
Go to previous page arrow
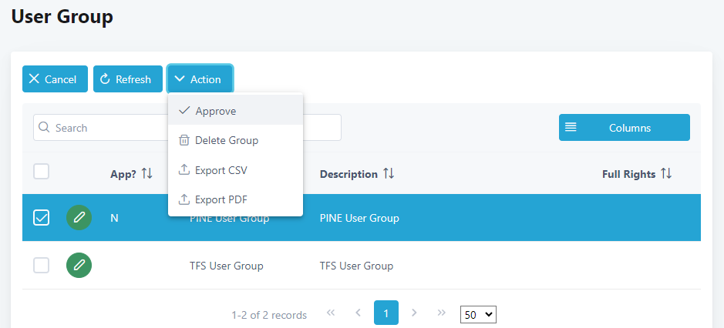click(x=358, y=313)
